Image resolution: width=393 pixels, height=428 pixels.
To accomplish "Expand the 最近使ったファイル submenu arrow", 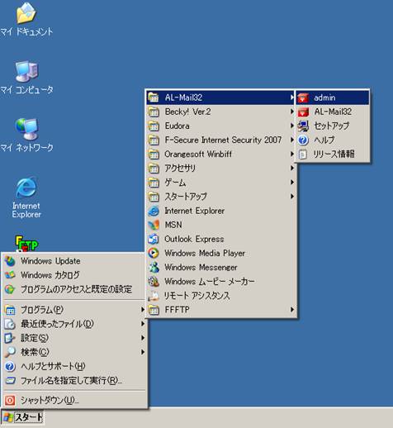I will coord(143,324).
